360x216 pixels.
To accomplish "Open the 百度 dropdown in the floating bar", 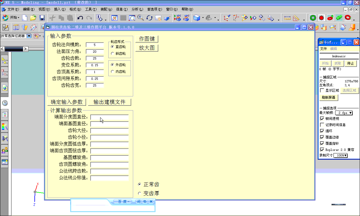I will click(x=123, y=201).
